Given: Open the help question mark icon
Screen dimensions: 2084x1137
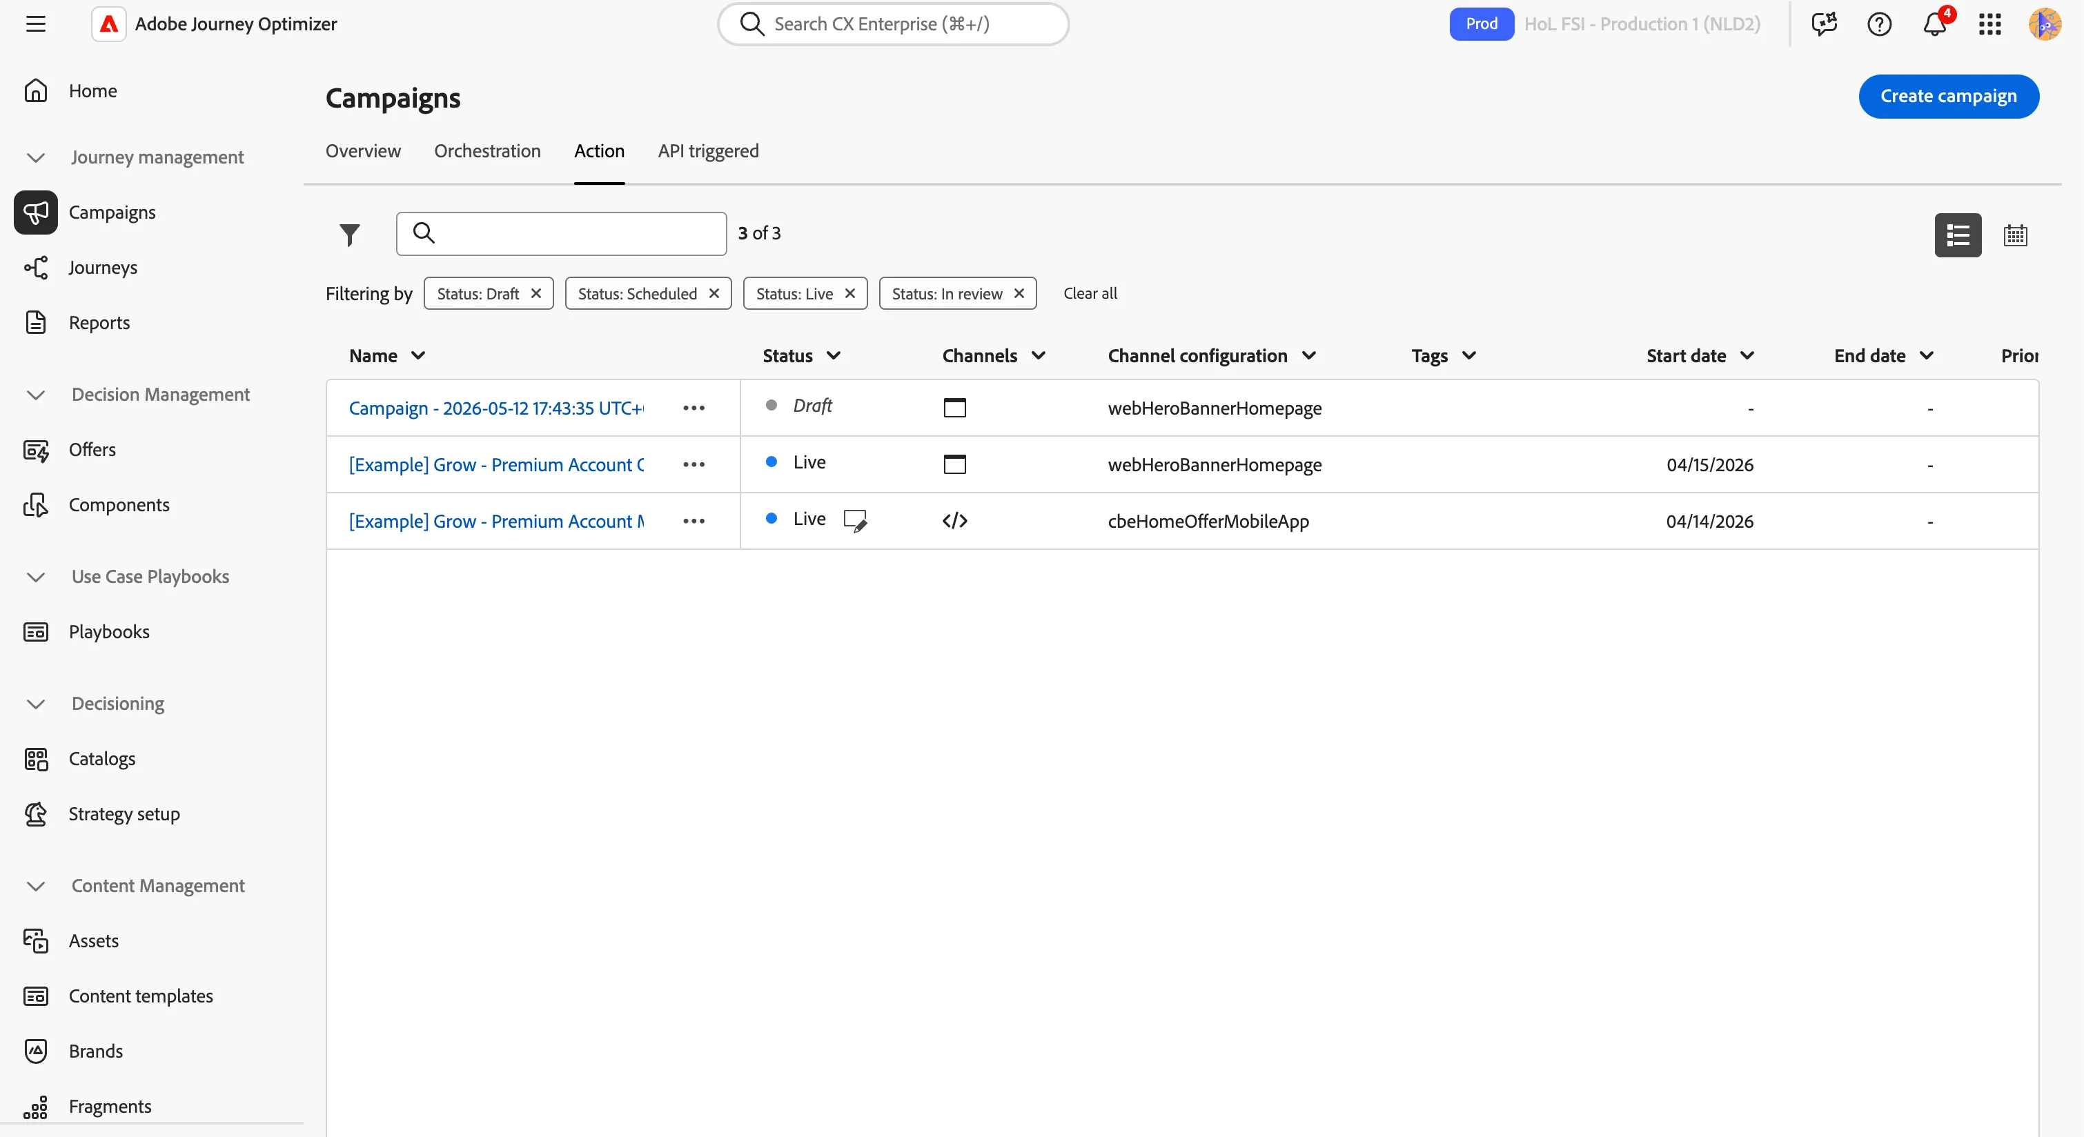Looking at the screenshot, I should pyautogui.click(x=1879, y=24).
